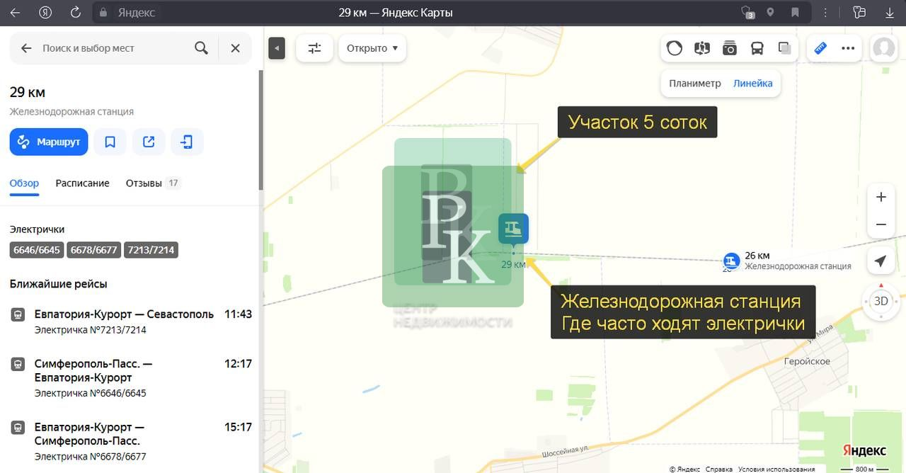
Task: Send the place to phone icon
Action: coord(187,142)
